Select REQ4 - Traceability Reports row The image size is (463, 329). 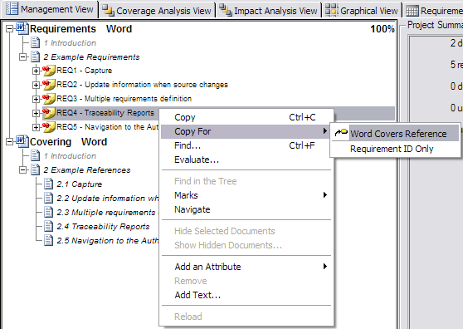point(105,113)
